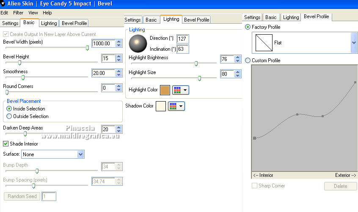The image size is (358, 212).
Task: Click the Random Seed value field
Action: [49, 196]
